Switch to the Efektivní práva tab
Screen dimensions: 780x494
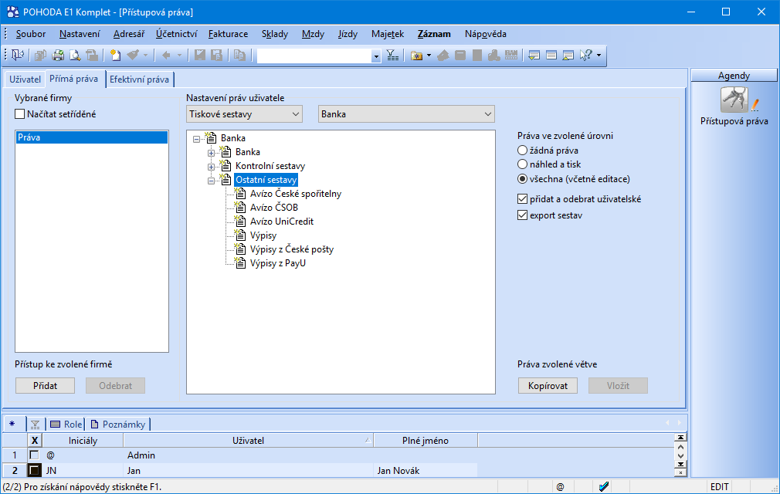[141, 79]
